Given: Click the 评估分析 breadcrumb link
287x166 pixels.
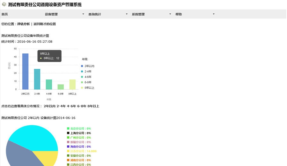Looking at the screenshot, I should (23, 24).
